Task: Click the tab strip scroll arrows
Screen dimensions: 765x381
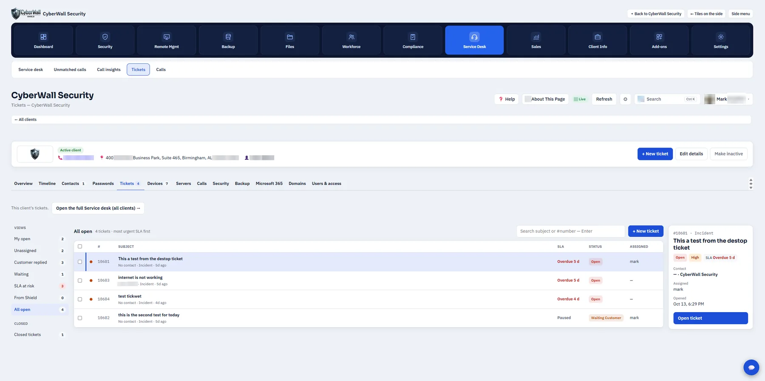Action: point(751,184)
